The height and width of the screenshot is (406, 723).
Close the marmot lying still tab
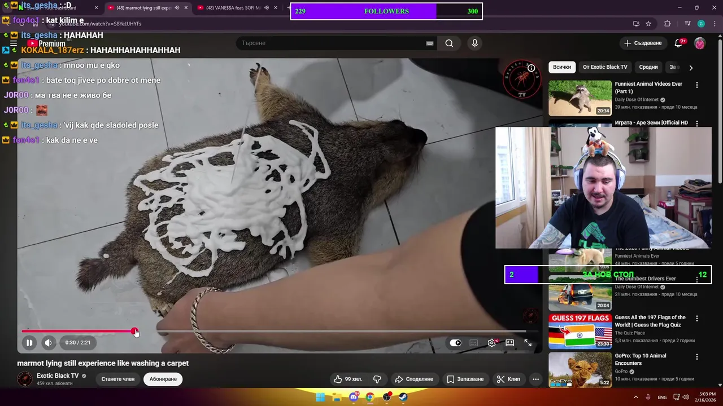tap(186, 8)
